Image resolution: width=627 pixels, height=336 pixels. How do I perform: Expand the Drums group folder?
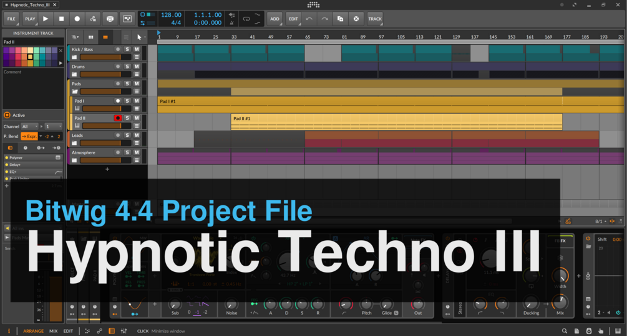point(74,75)
